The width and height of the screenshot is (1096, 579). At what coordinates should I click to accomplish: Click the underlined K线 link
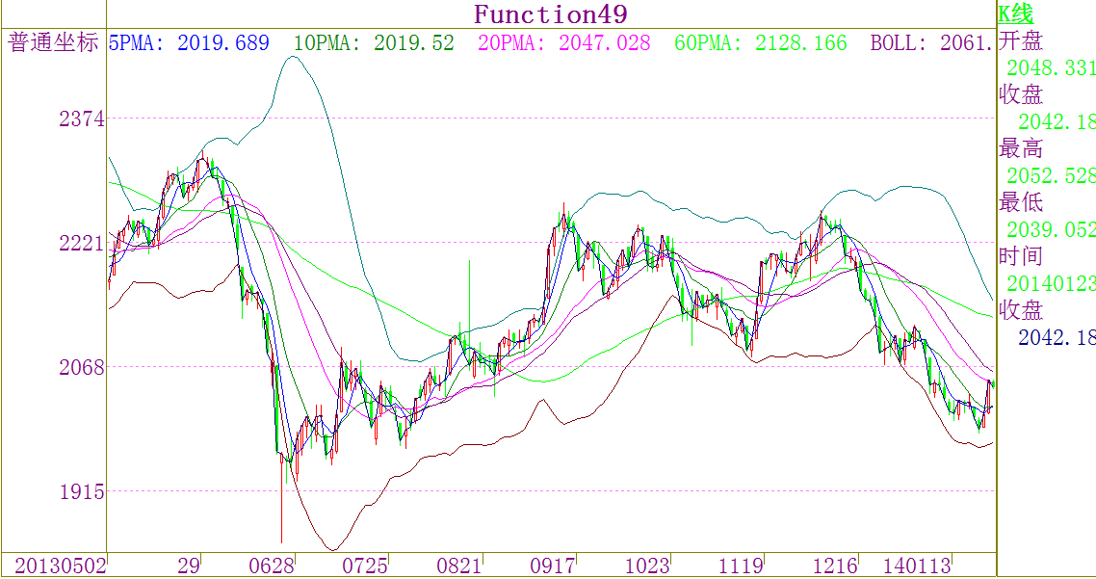[x=1015, y=13]
